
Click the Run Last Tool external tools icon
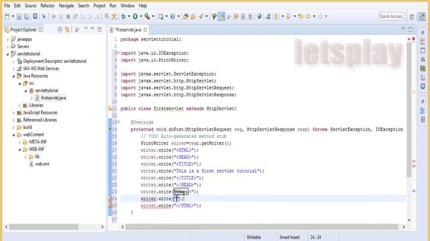point(147,17)
